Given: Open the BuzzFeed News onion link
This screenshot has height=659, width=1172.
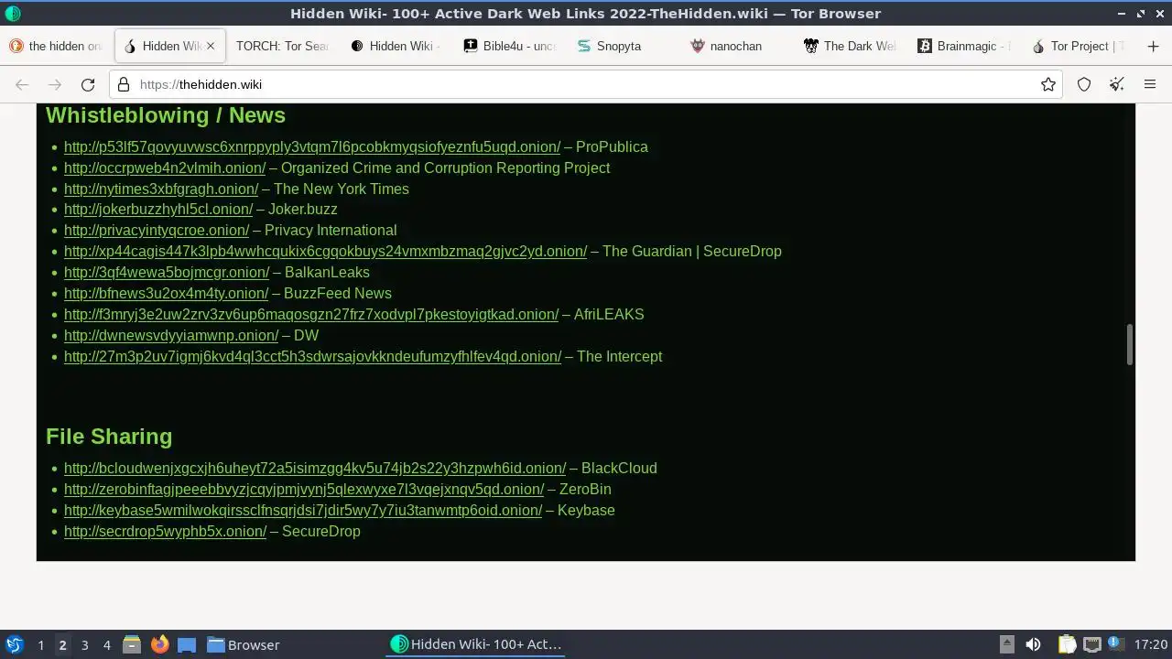Looking at the screenshot, I should 166,293.
